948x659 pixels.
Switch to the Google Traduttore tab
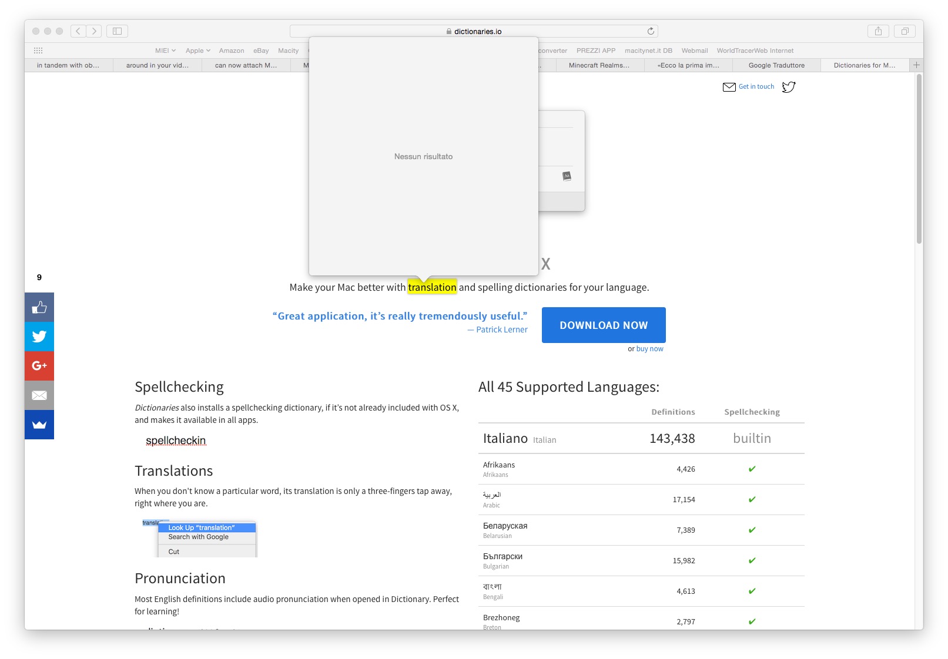tap(776, 65)
